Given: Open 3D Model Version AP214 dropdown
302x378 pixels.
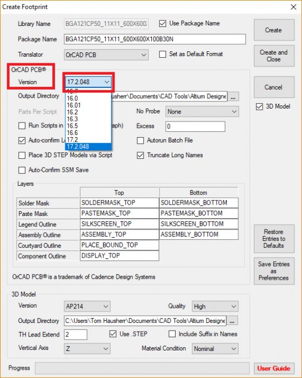Looking at the screenshot, I should (x=87, y=306).
